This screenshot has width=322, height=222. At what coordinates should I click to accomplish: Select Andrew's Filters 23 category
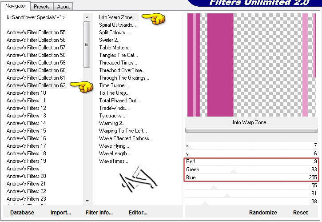click(26, 199)
